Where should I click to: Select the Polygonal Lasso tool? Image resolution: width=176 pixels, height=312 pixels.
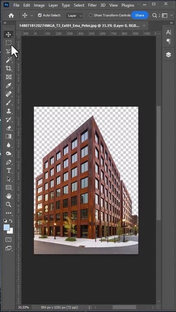8,51
